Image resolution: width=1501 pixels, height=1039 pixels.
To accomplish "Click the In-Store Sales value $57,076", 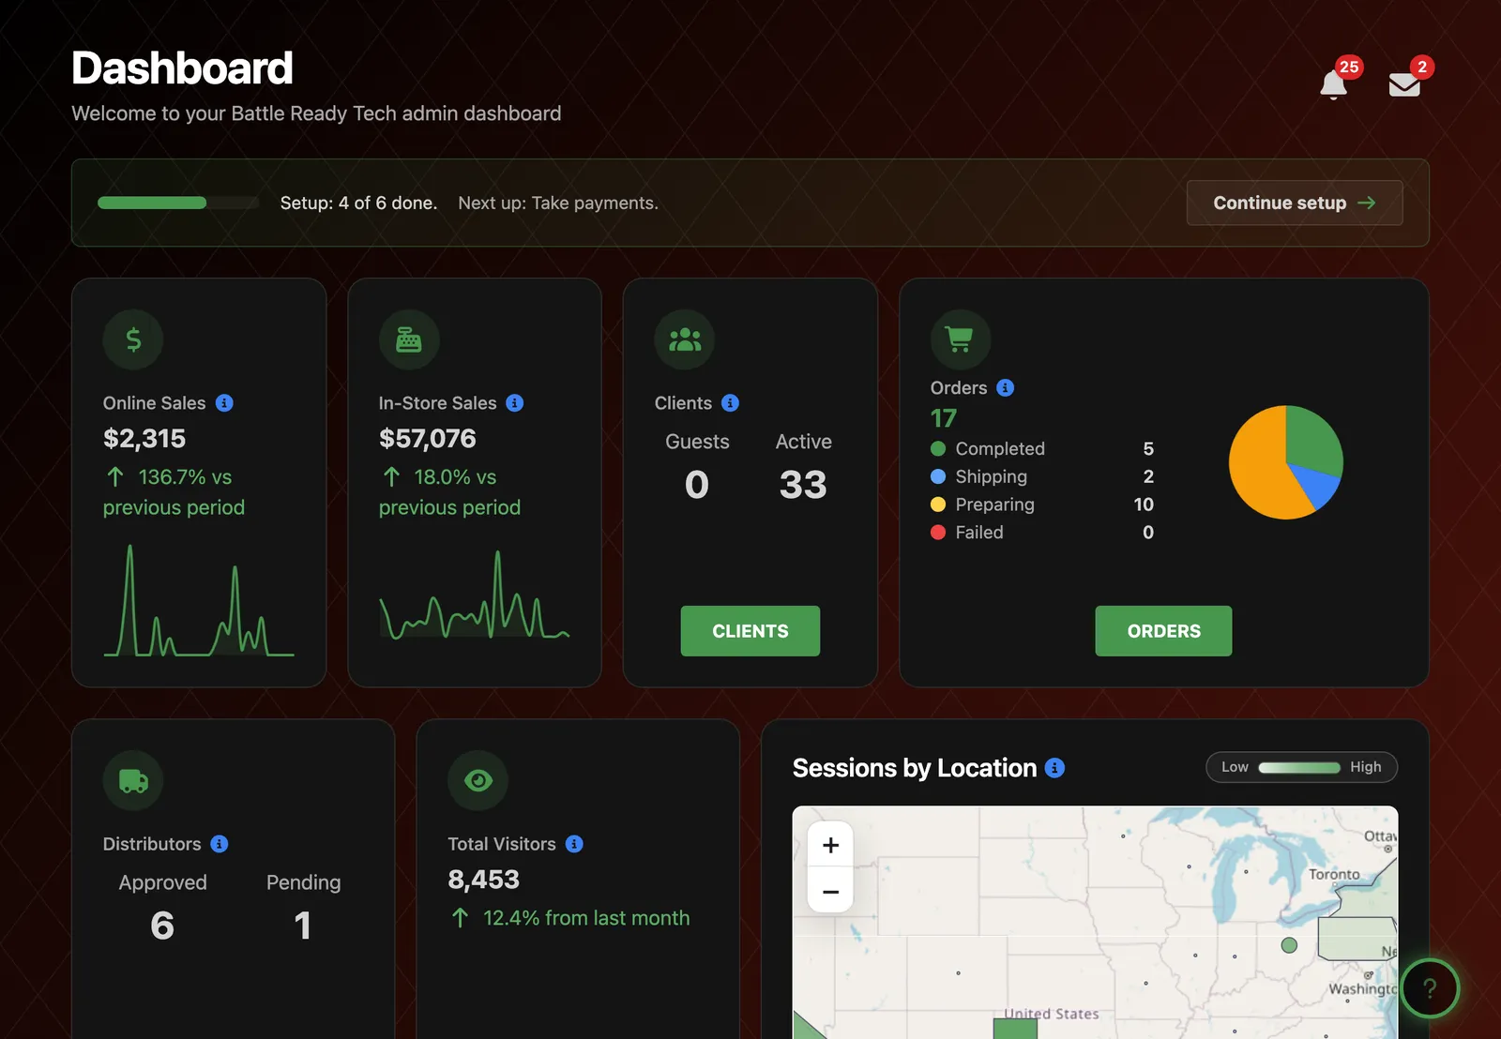I will (428, 439).
